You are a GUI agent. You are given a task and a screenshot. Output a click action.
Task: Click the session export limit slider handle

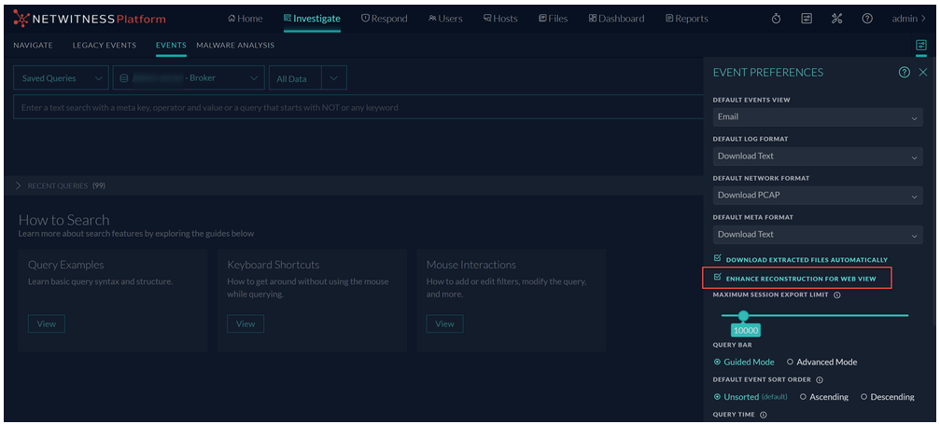click(x=743, y=316)
